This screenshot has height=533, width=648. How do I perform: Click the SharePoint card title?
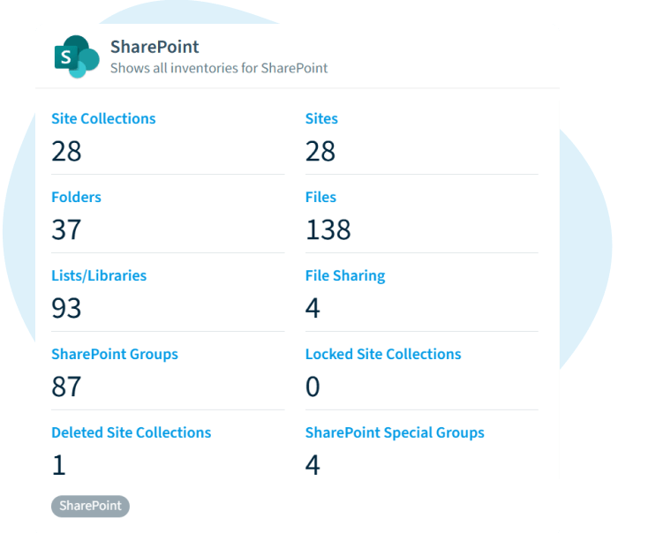coord(154,47)
